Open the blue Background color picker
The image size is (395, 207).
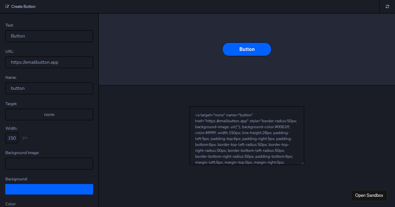(x=49, y=189)
